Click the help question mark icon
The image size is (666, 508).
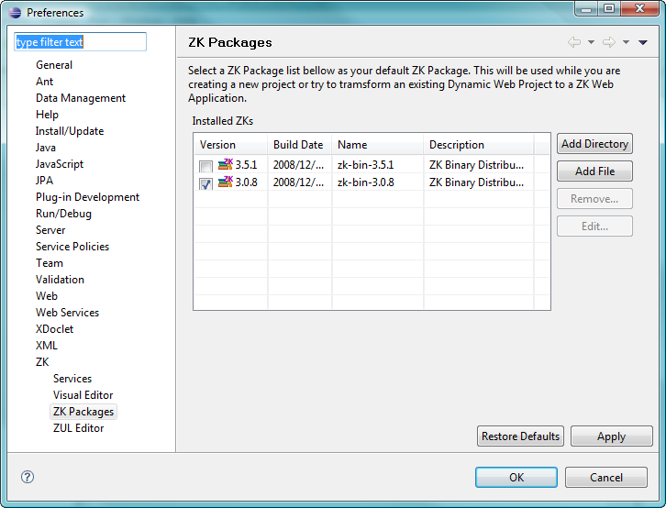point(28,477)
